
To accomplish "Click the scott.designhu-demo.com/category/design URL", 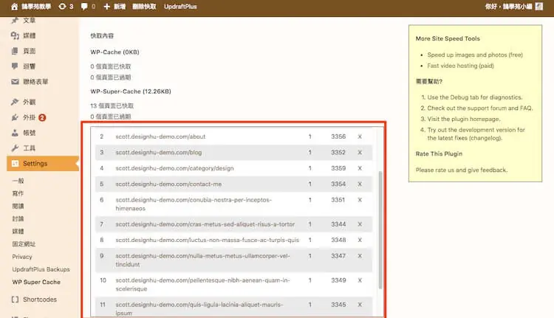I will [x=174, y=168].
